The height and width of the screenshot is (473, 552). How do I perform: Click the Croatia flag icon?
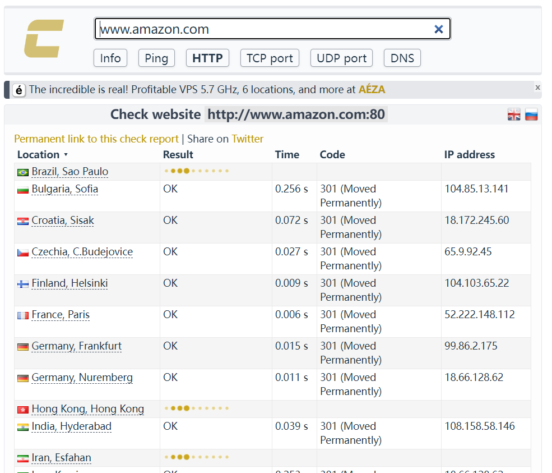click(x=23, y=221)
